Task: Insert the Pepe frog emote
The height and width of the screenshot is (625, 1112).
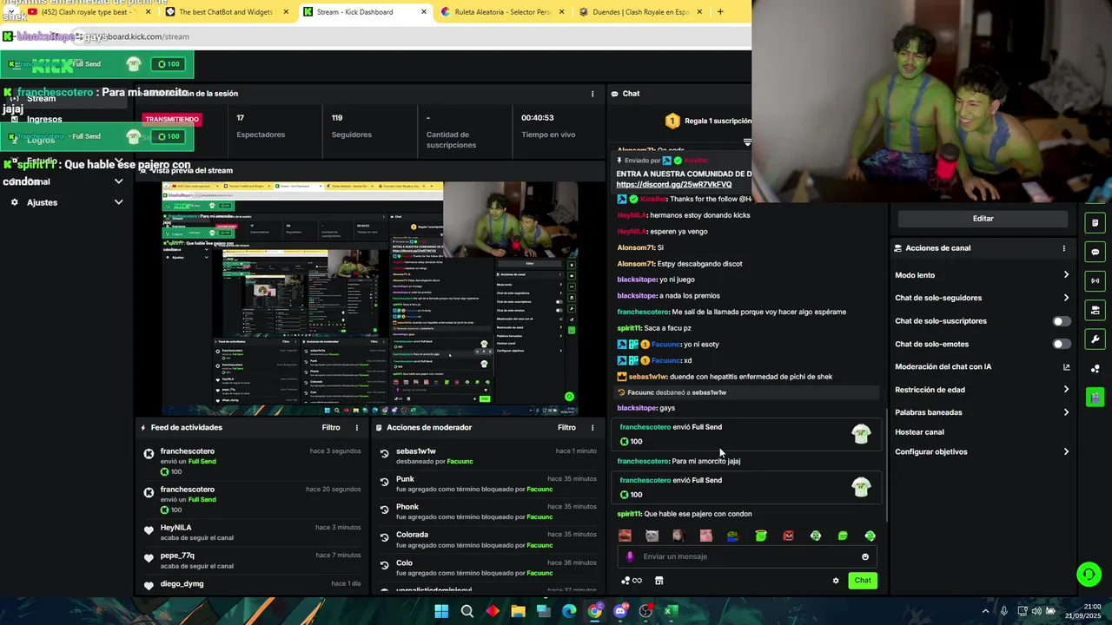Action: (x=732, y=536)
